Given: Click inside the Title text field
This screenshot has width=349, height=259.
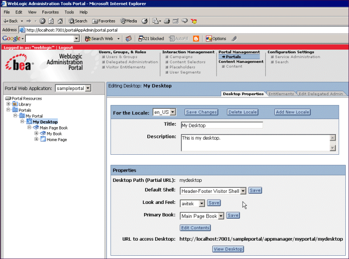Looking at the screenshot, I should 222,125.
